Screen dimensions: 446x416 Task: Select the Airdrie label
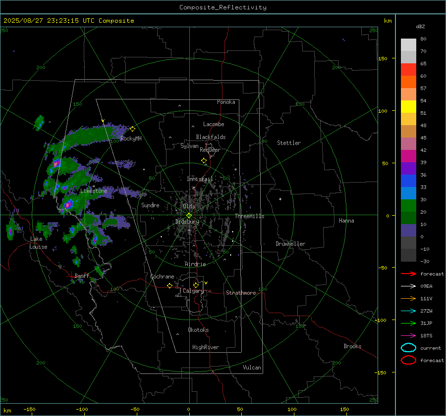pyautogui.click(x=195, y=264)
